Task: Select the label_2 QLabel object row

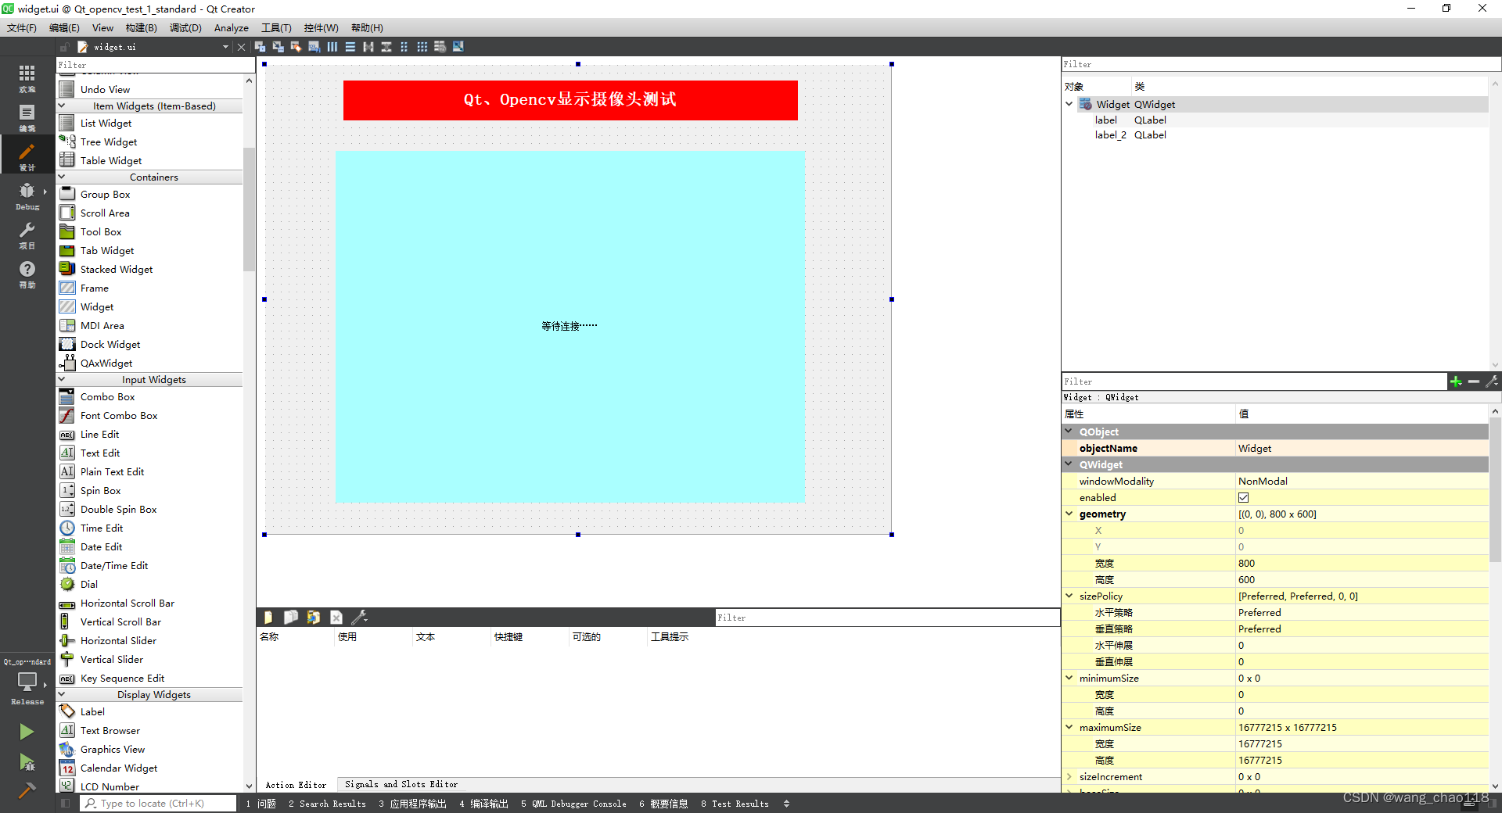Action: coord(1275,134)
